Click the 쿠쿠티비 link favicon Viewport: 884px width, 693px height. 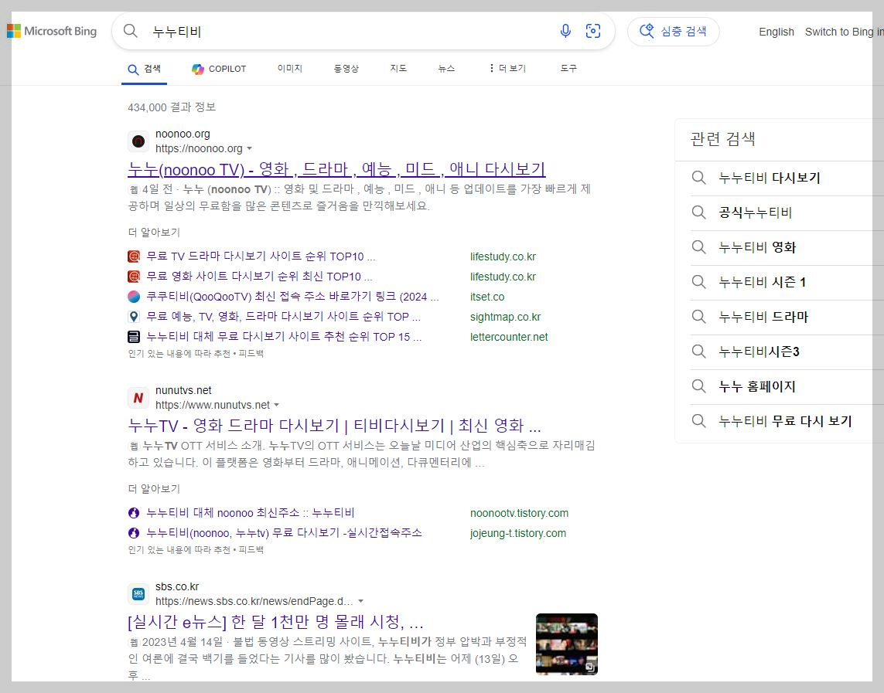(x=134, y=297)
